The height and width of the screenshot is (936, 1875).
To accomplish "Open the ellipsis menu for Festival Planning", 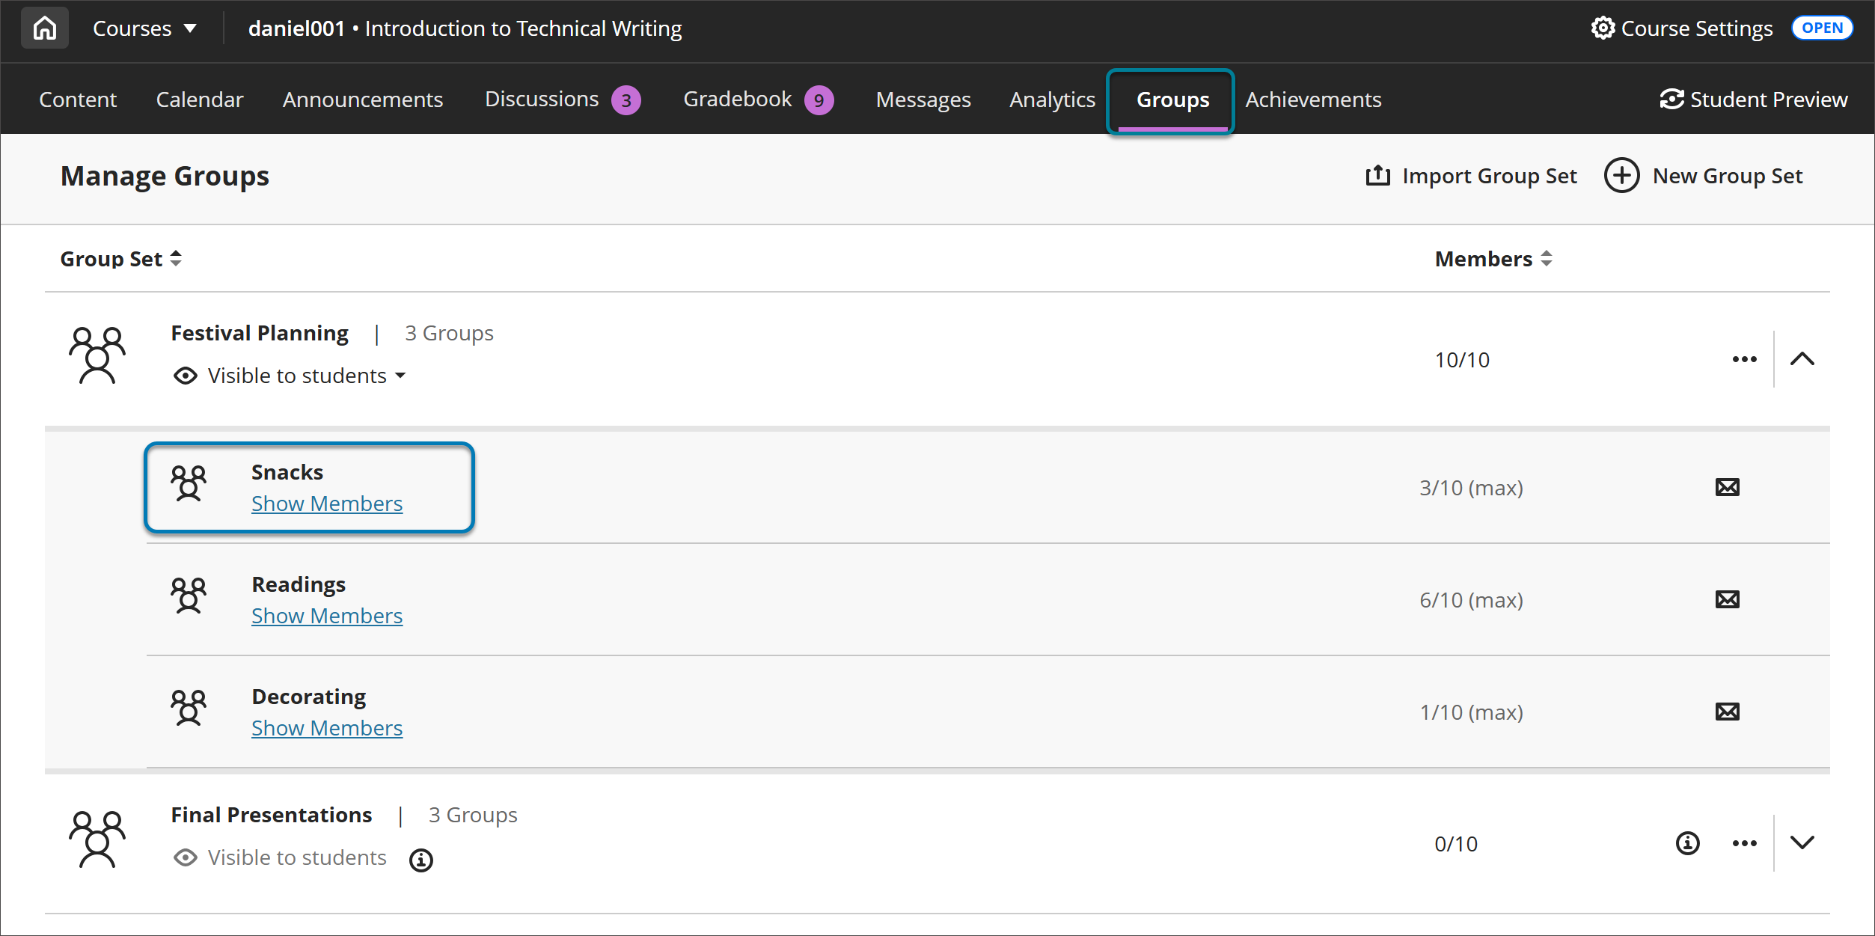I will (1744, 358).
